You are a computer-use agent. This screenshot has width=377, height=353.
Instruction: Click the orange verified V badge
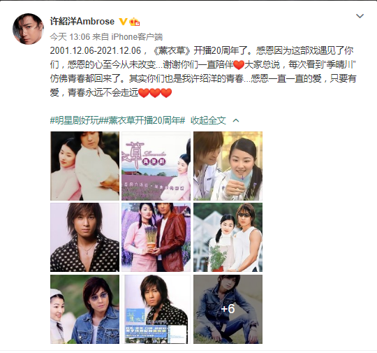click(123, 22)
